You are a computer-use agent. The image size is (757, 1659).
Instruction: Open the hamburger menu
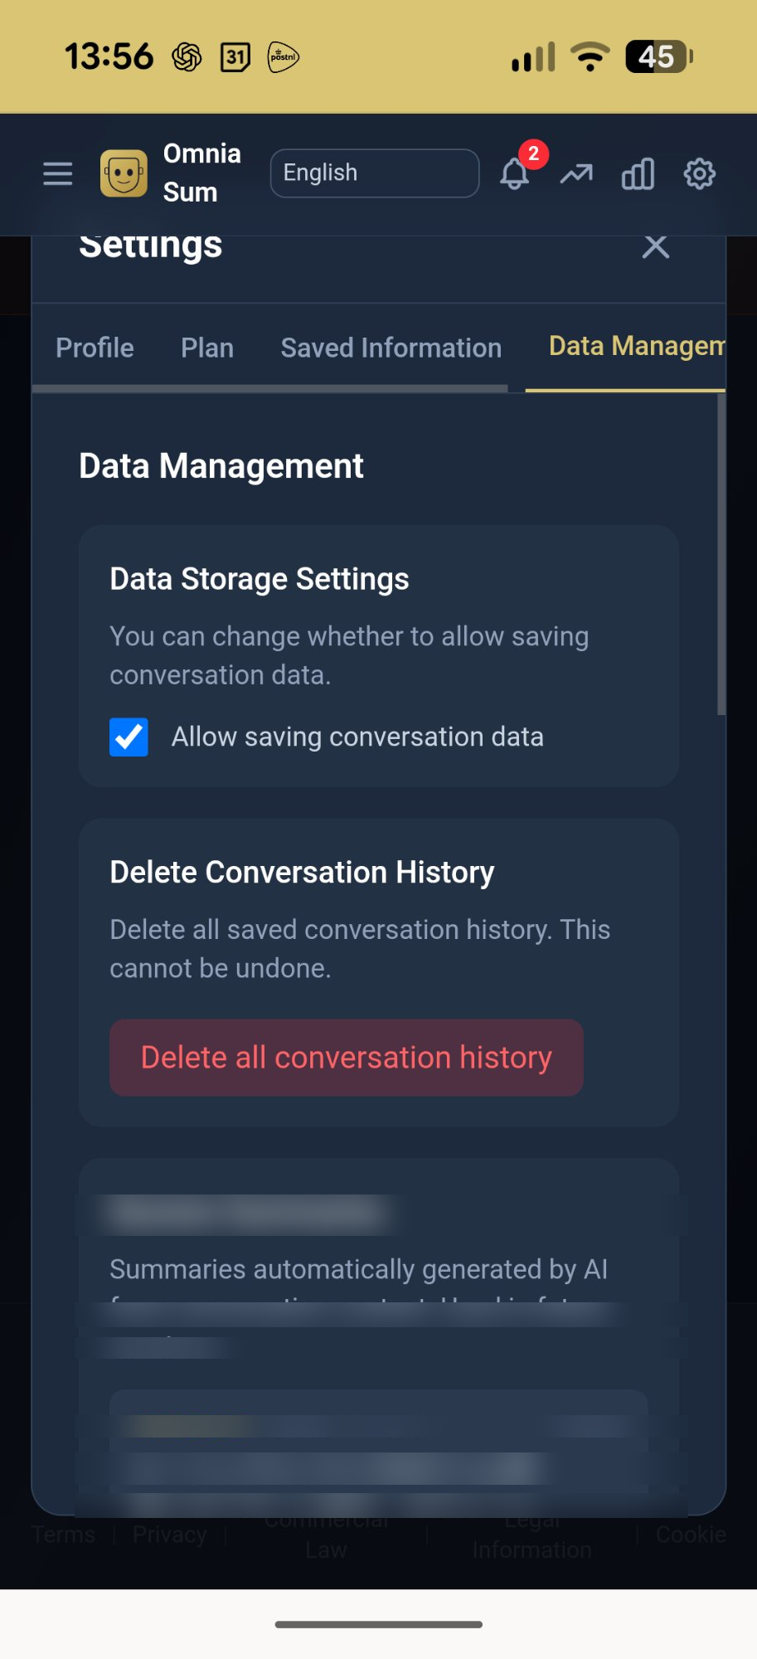coord(58,174)
